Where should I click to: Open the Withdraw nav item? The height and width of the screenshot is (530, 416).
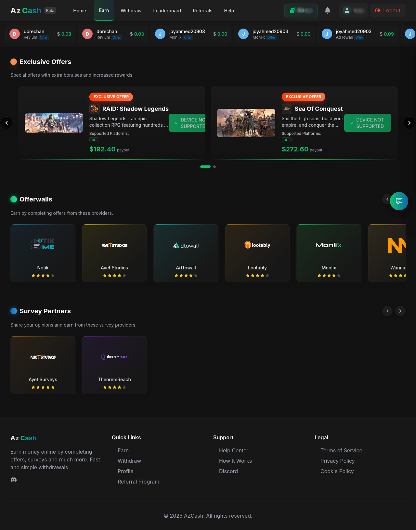coord(131,11)
